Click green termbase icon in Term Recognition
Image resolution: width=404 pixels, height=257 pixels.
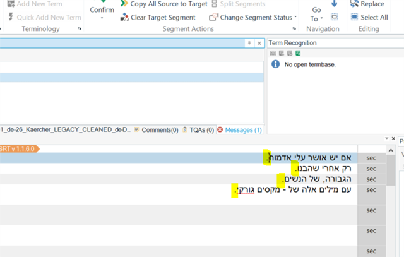(298, 53)
